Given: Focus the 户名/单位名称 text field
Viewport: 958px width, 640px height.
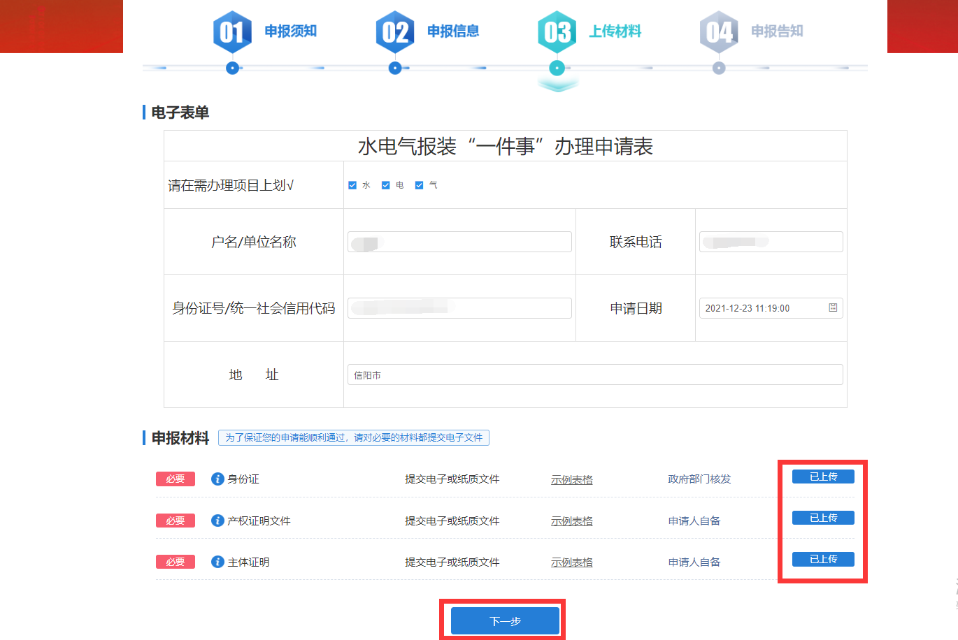Looking at the screenshot, I should (459, 242).
